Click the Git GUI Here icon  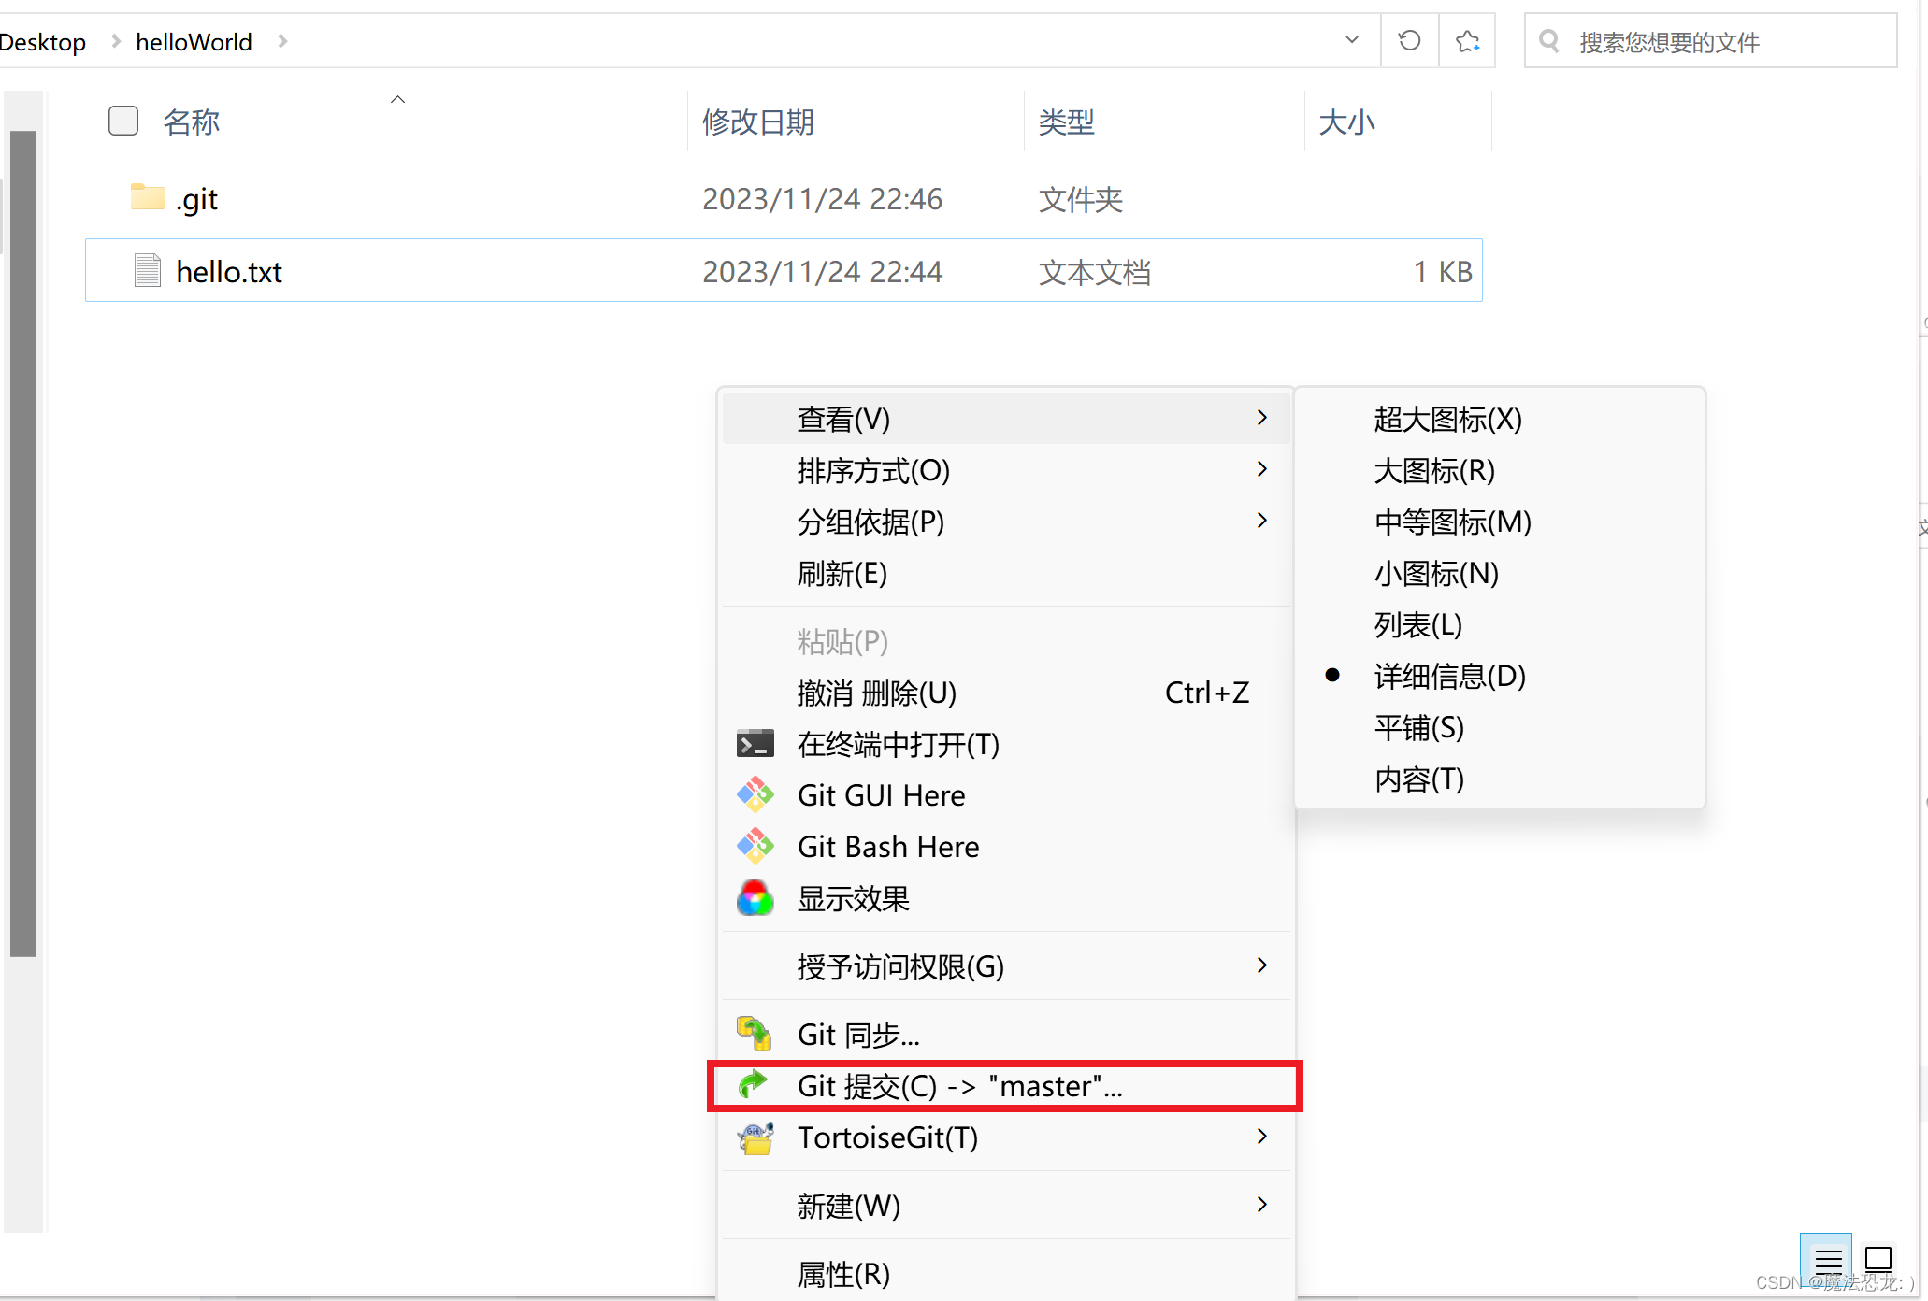tap(755, 795)
